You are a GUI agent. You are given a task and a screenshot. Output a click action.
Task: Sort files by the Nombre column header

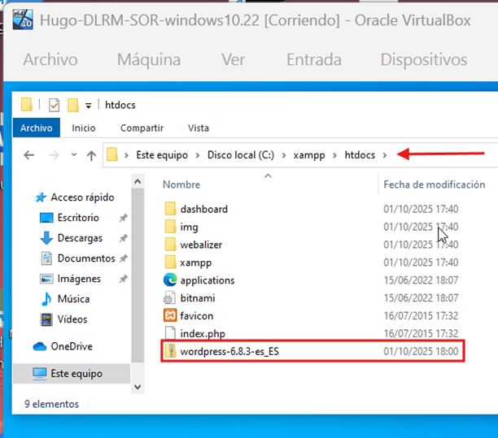pos(181,184)
